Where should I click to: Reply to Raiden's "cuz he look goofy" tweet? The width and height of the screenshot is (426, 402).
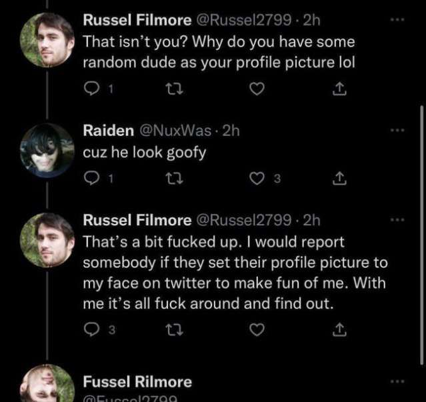[90, 178]
